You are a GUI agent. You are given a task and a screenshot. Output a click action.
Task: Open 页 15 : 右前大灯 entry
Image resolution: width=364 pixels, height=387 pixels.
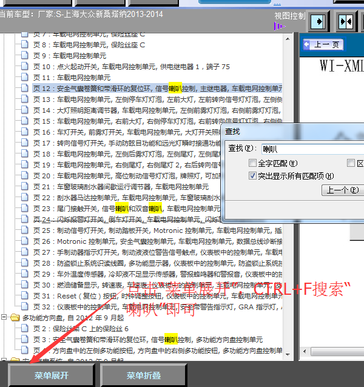click(158, 121)
